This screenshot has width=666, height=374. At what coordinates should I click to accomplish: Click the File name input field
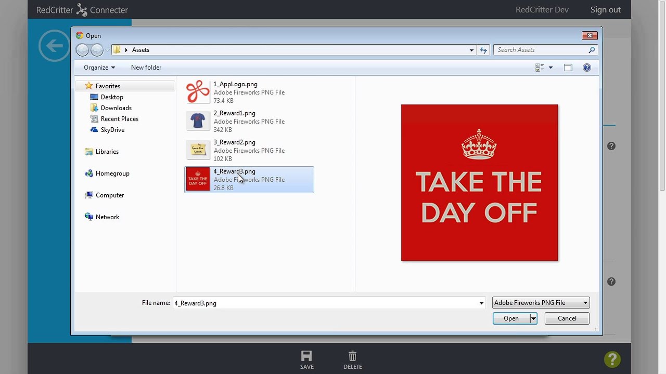click(325, 303)
